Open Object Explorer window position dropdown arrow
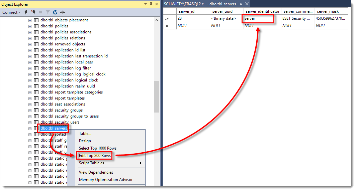This screenshot has height=191, width=356. [146, 4]
